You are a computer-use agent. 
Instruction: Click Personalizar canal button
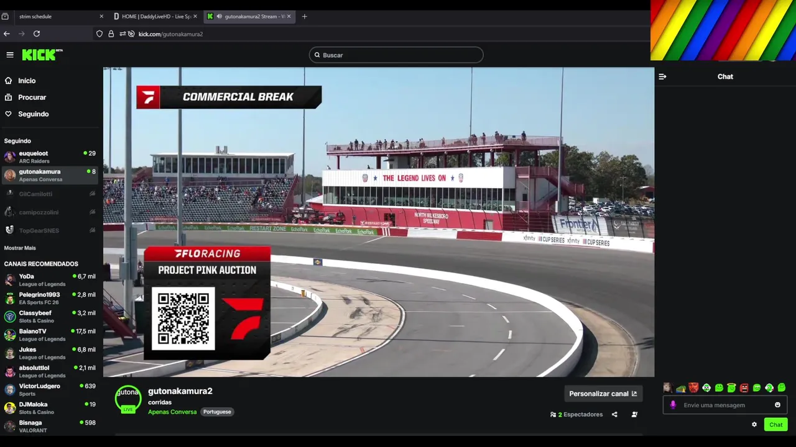(x=603, y=394)
